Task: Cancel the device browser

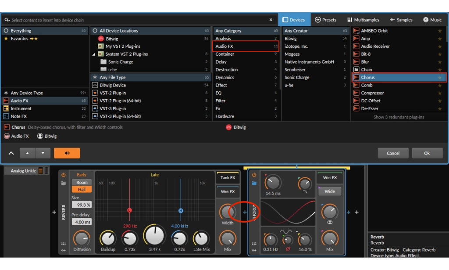Action: tap(393, 153)
